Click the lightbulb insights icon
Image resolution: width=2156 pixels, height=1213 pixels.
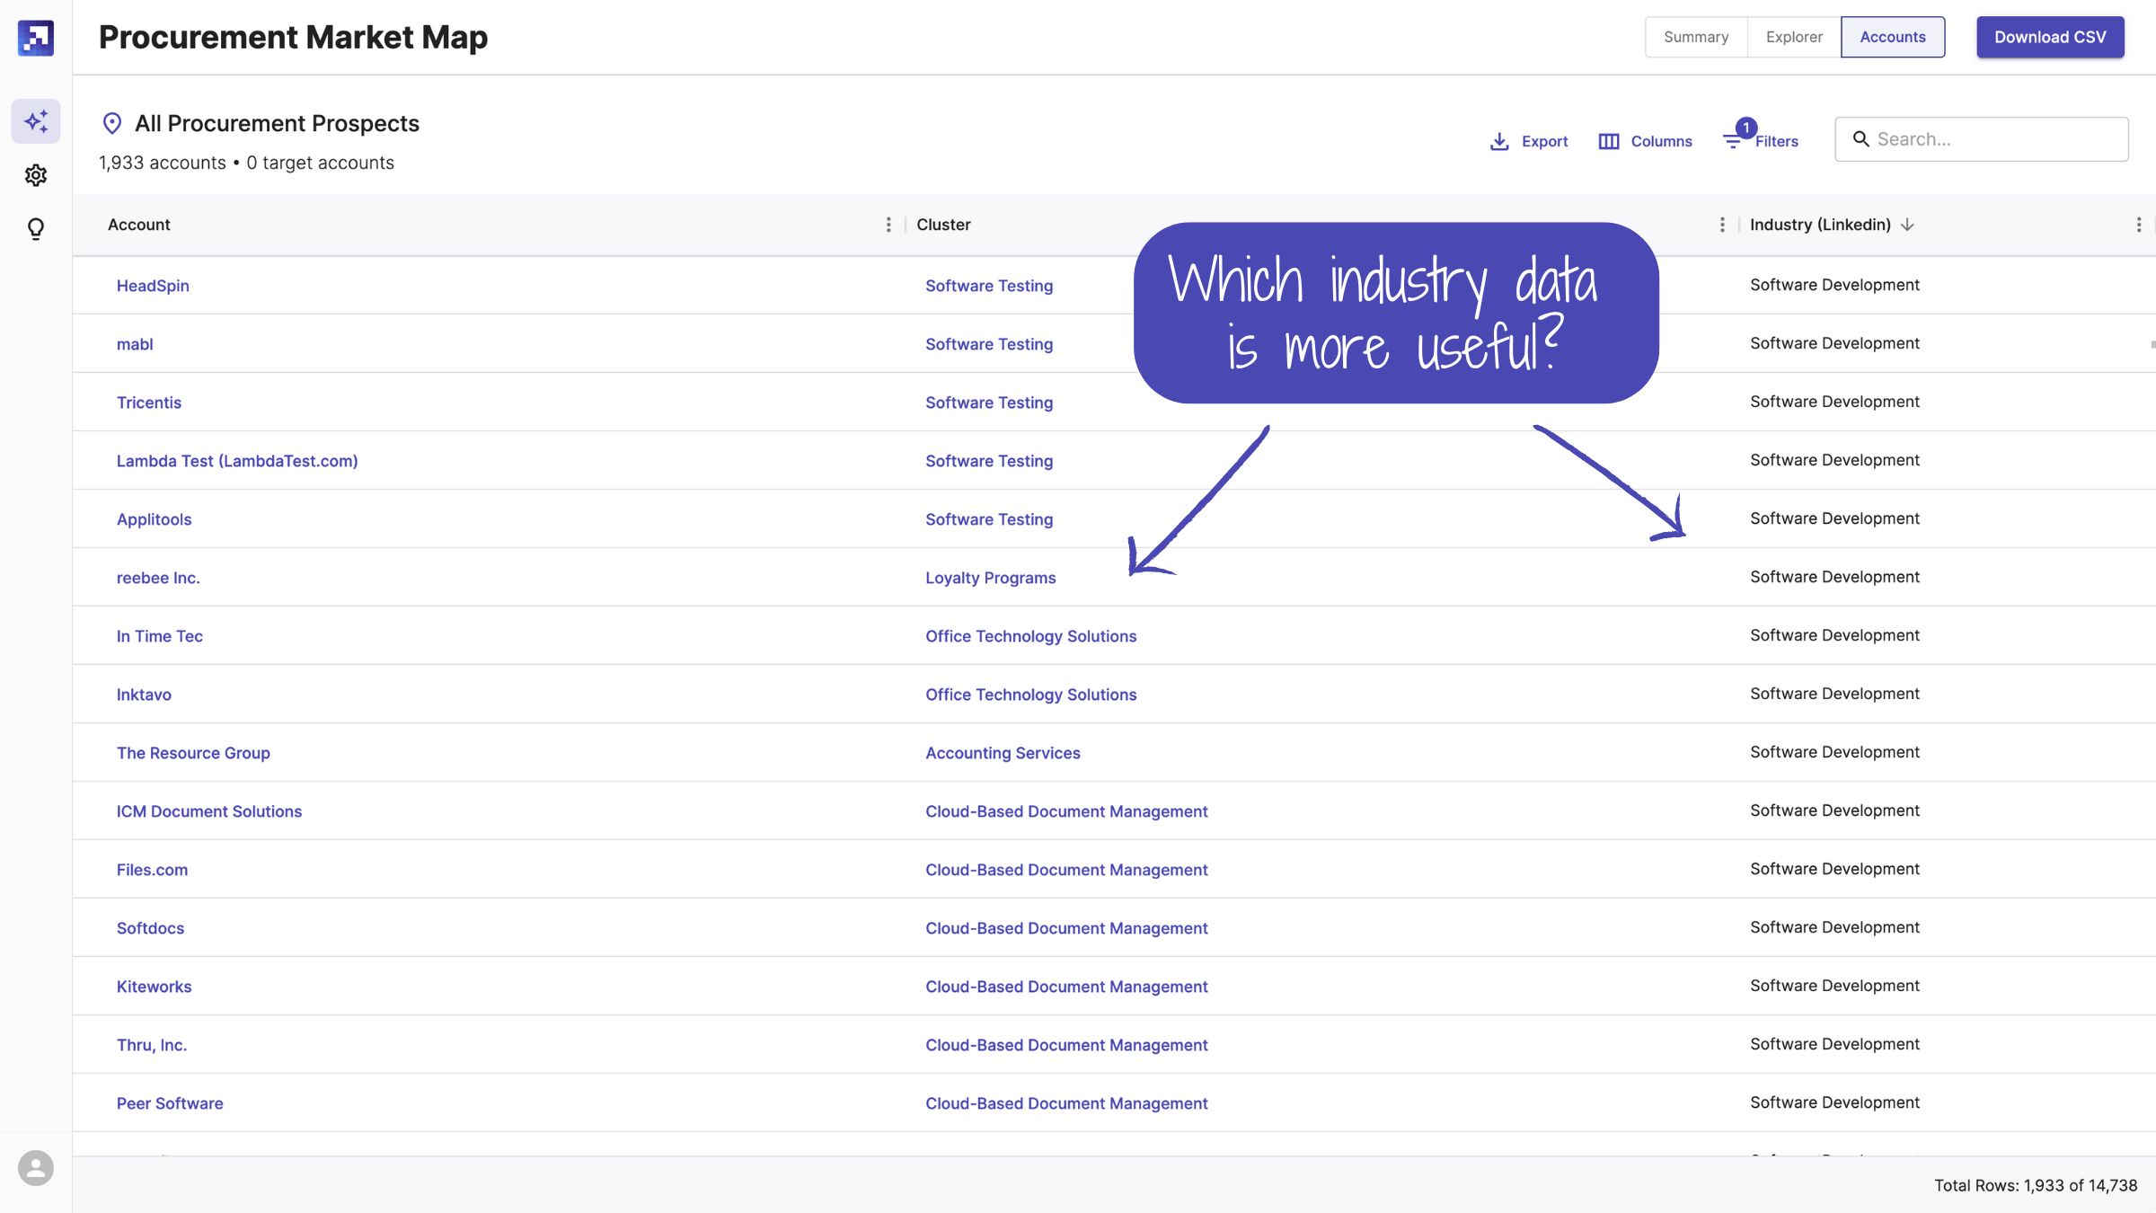pyautogui.click(x=36, y=229)
